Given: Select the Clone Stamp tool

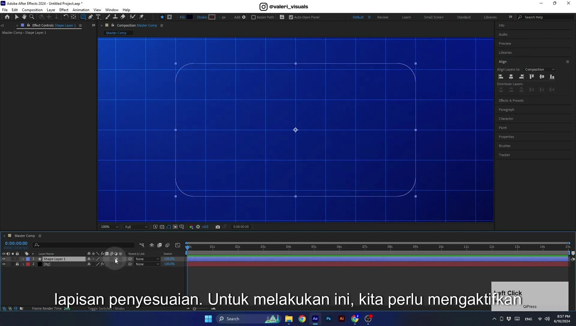Looking at the screenshot, I should [x=115, y=17].
